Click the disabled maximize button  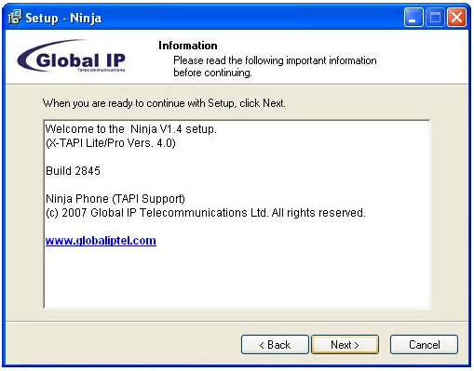coord(435,18)
